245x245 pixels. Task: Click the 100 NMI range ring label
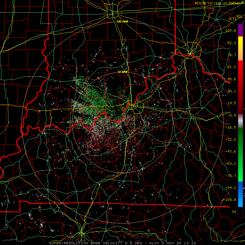[x=122, y=22]
